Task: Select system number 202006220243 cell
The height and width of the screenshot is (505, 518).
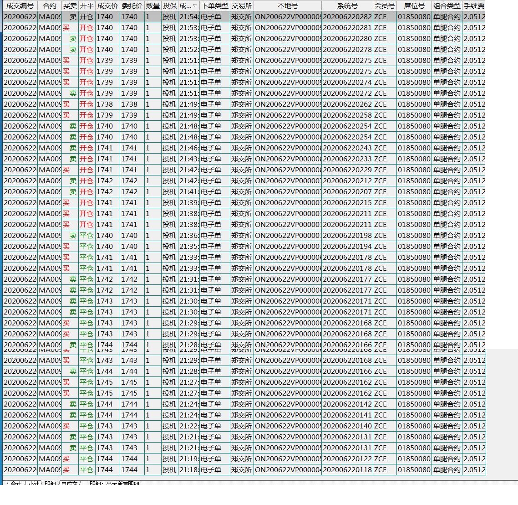Action: pyautogui.click(x=347, y=148)
